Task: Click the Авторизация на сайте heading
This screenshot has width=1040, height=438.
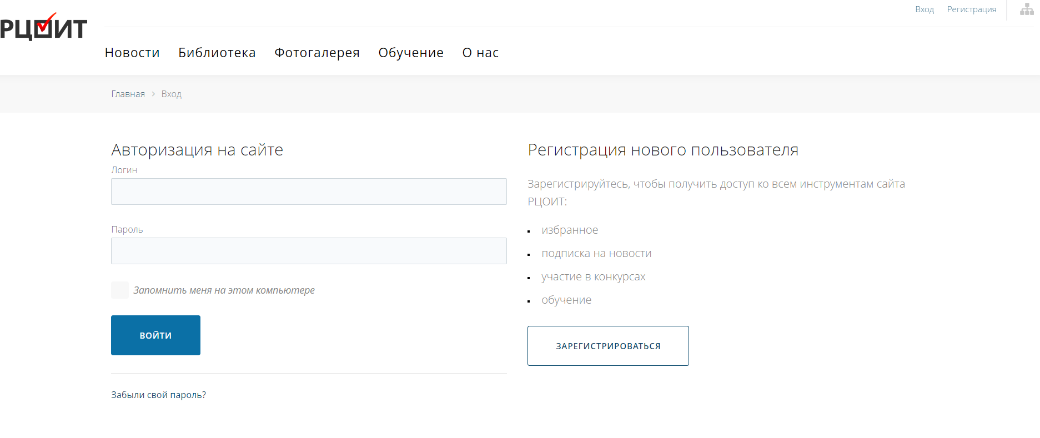Action: pyautogui.click(x=197, y=150)
